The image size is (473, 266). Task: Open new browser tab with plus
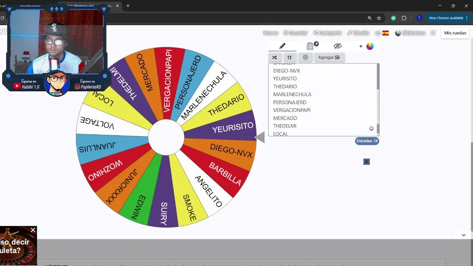tap(128, 6)
